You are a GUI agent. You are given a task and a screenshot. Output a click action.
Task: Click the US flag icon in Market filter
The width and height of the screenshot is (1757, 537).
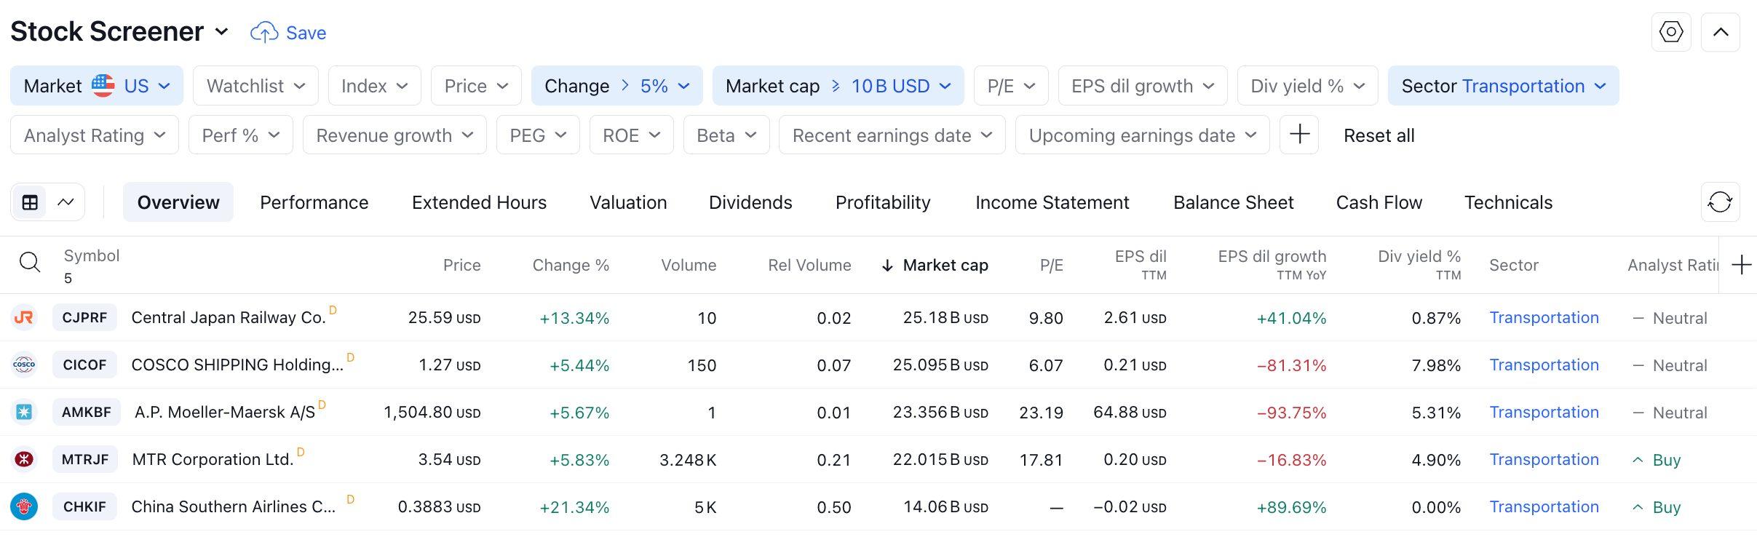tap(103, 86)
